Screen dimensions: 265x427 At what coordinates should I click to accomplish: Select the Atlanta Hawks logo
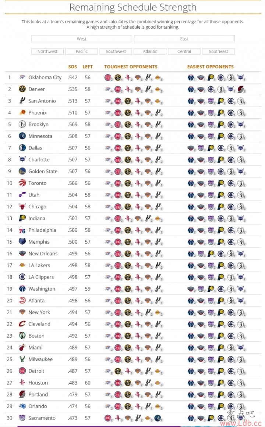[22, 301]
